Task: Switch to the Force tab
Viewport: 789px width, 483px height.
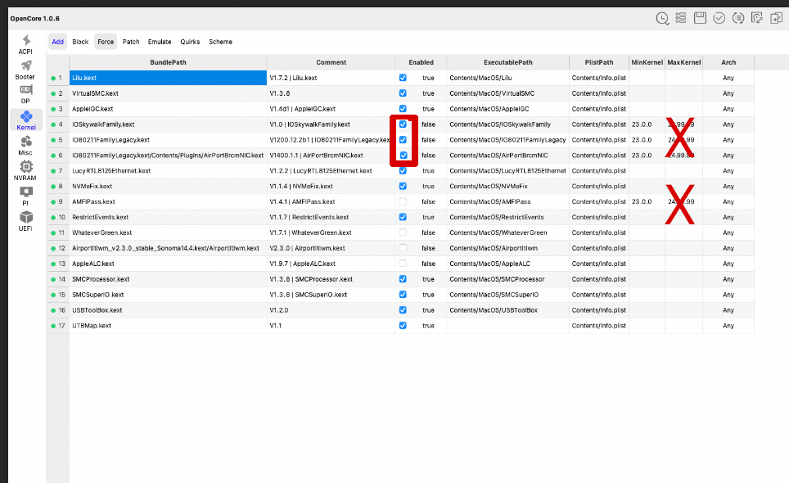Action: (x=106, y=42)
